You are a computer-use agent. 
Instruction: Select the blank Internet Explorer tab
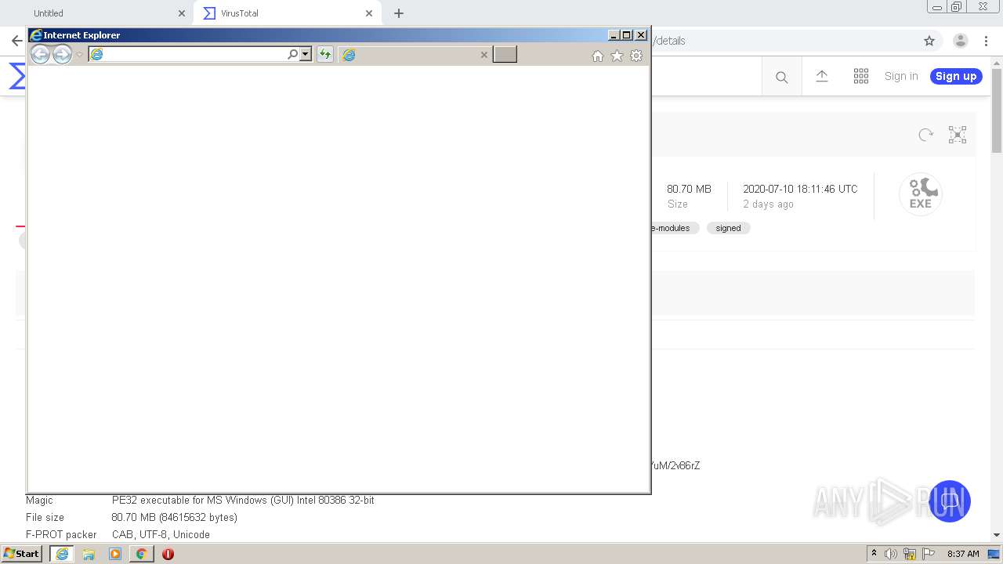415,54
